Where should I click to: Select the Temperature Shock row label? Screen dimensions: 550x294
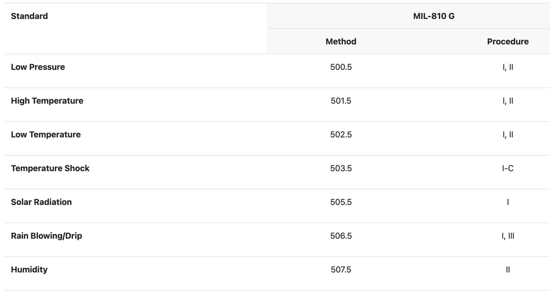click(50, 168)
